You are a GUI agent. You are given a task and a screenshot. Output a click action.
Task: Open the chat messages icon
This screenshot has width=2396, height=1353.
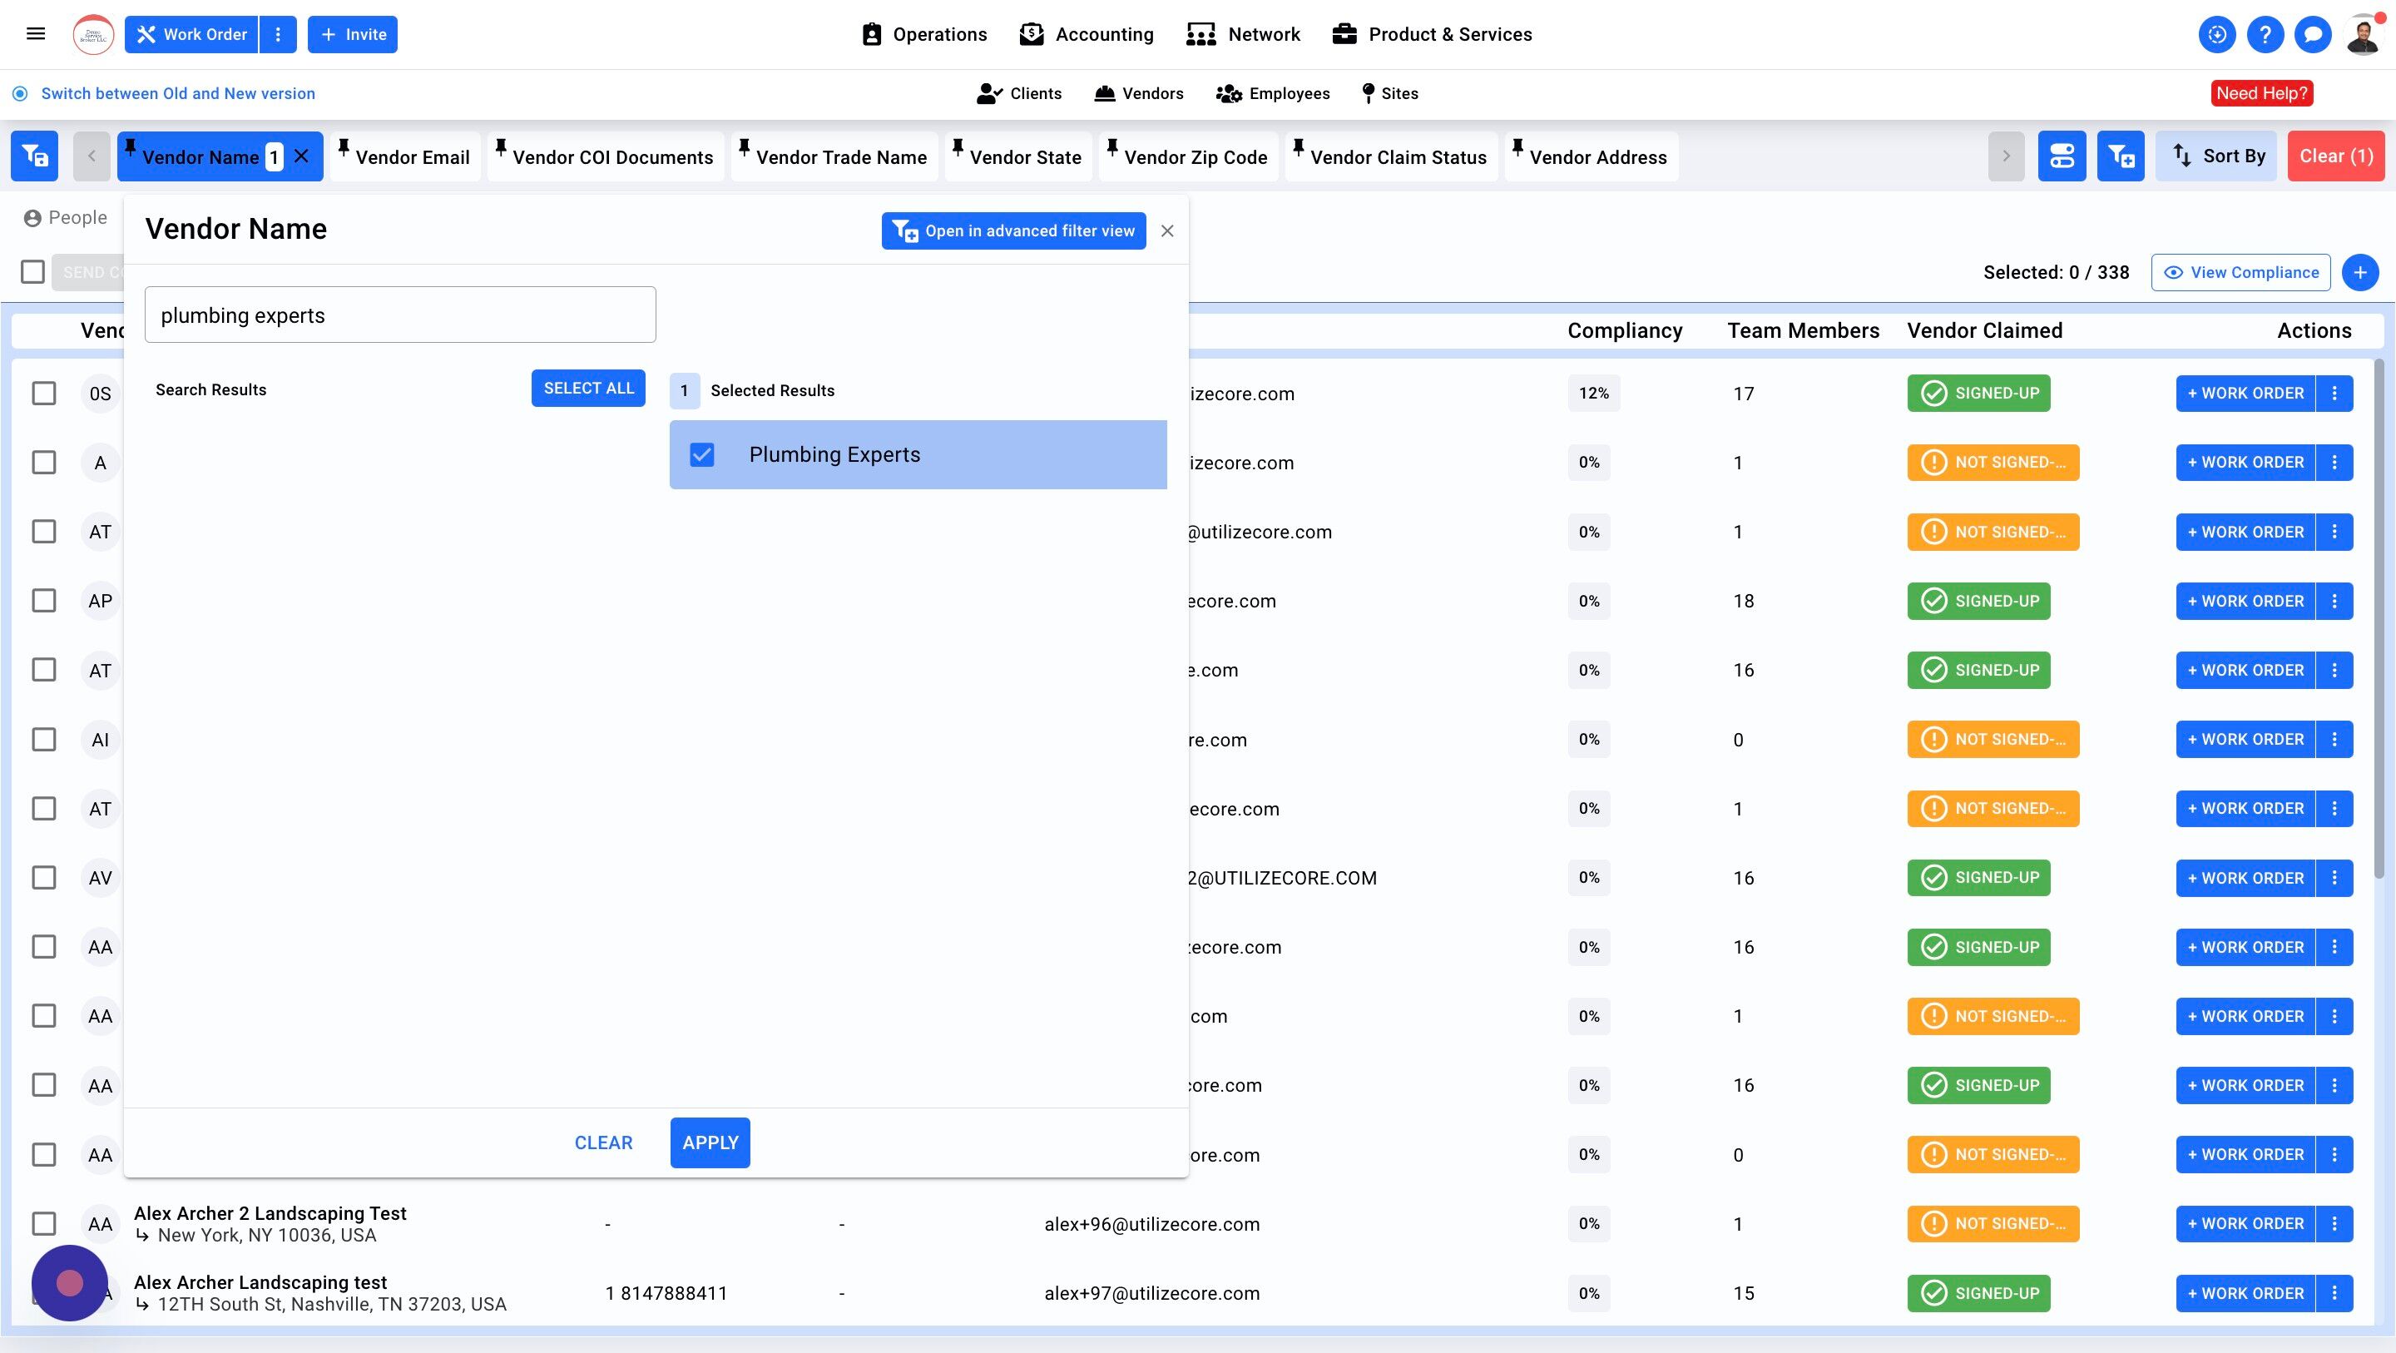point(2312,34)
